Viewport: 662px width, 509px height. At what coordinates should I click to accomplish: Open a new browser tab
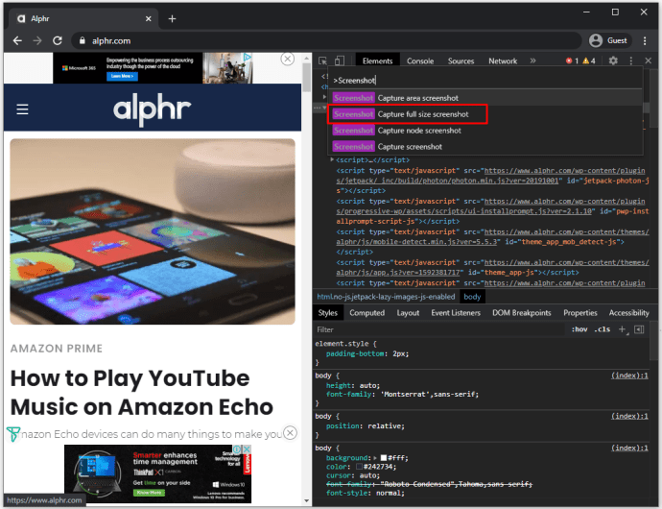[x=172, y=18]
